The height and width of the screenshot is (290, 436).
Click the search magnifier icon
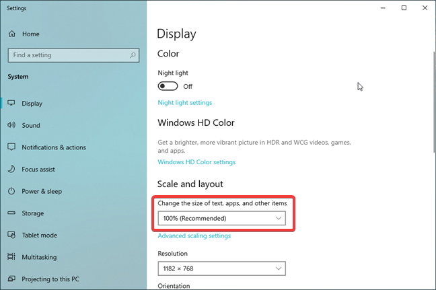pyautogui.click(x=133, y=55)
